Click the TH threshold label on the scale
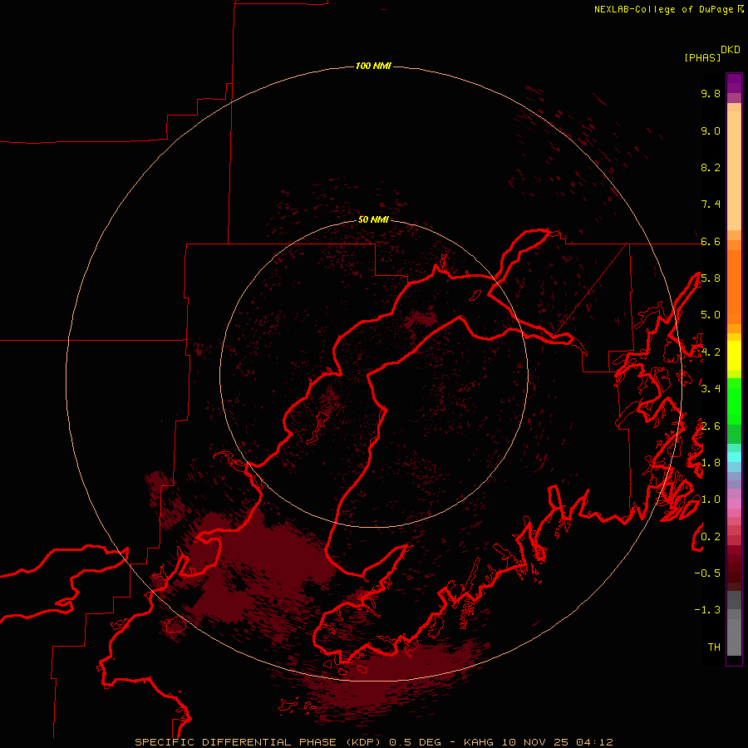 714,647
